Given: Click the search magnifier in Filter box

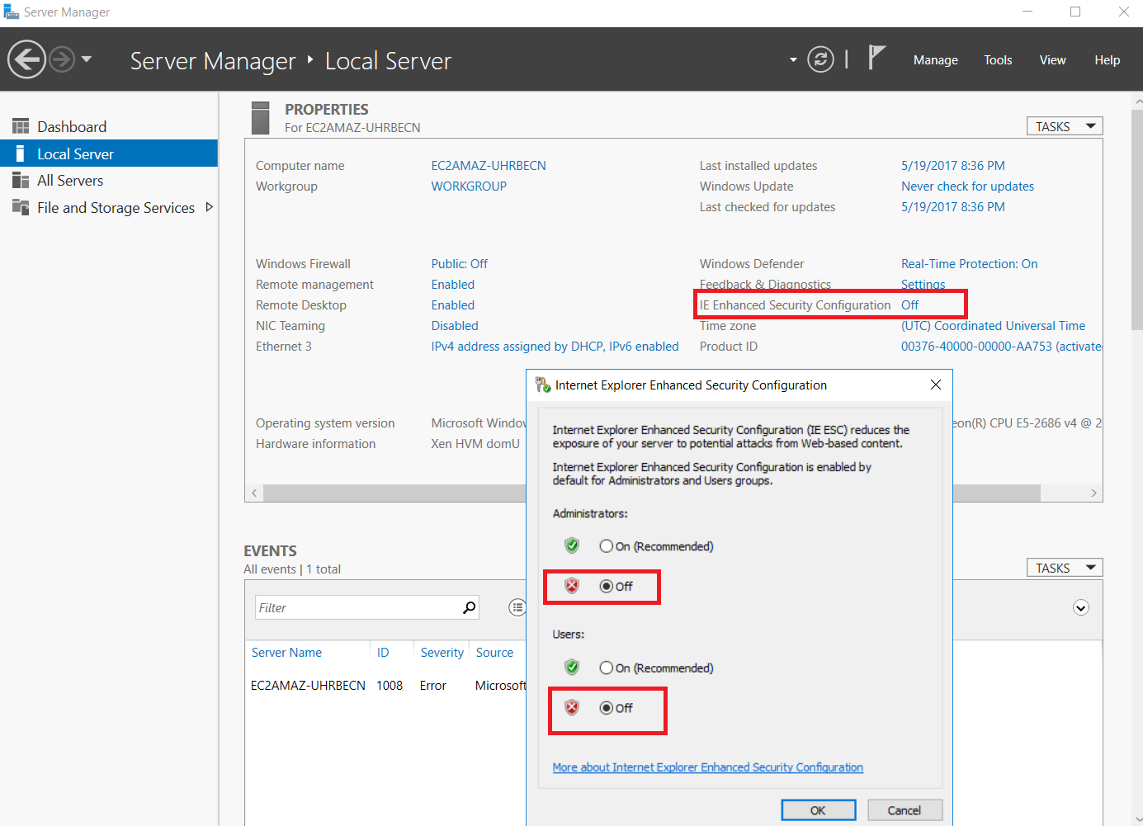Looking at the screenshot, I should pyautogui.click(x=470, y=607).
